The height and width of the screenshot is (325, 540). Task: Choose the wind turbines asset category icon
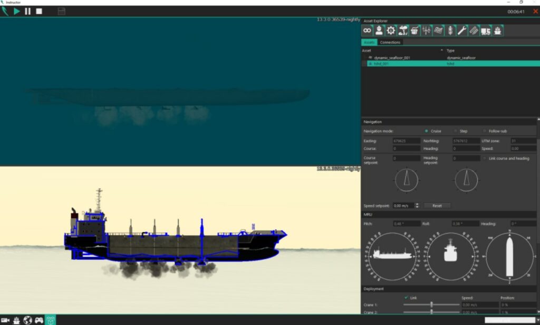427,31
